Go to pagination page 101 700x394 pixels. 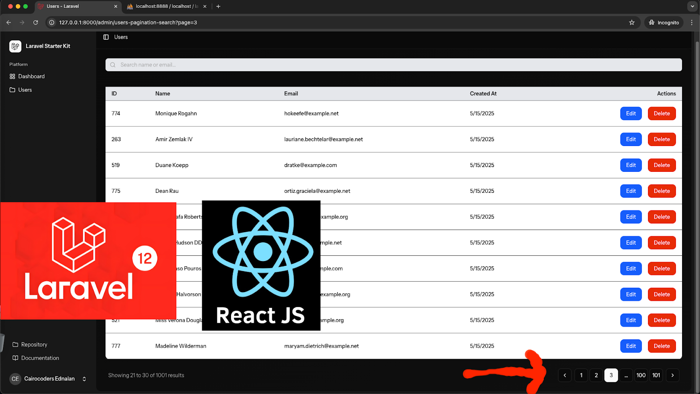coord(656,375)
